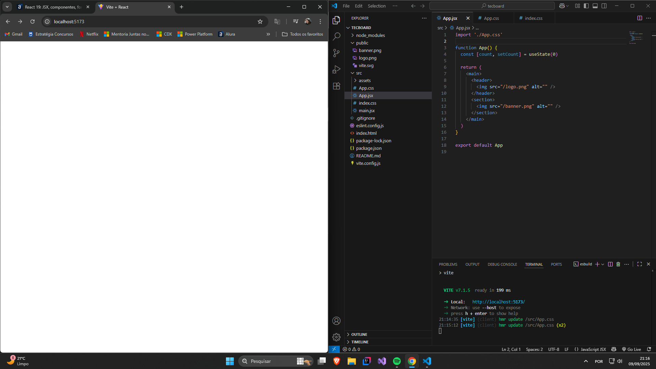Open Source Control view in VS Code
This screenshot has width=656, height=369.
coord(336,53)
